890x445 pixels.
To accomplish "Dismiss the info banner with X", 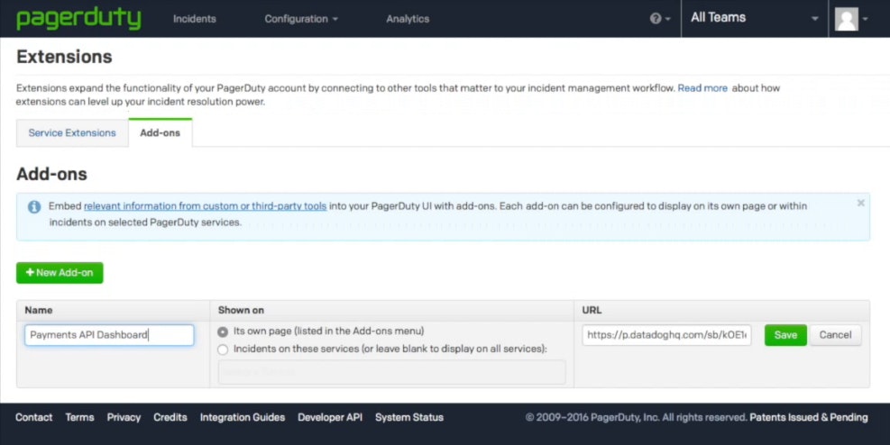I will (x=860, y=204).
